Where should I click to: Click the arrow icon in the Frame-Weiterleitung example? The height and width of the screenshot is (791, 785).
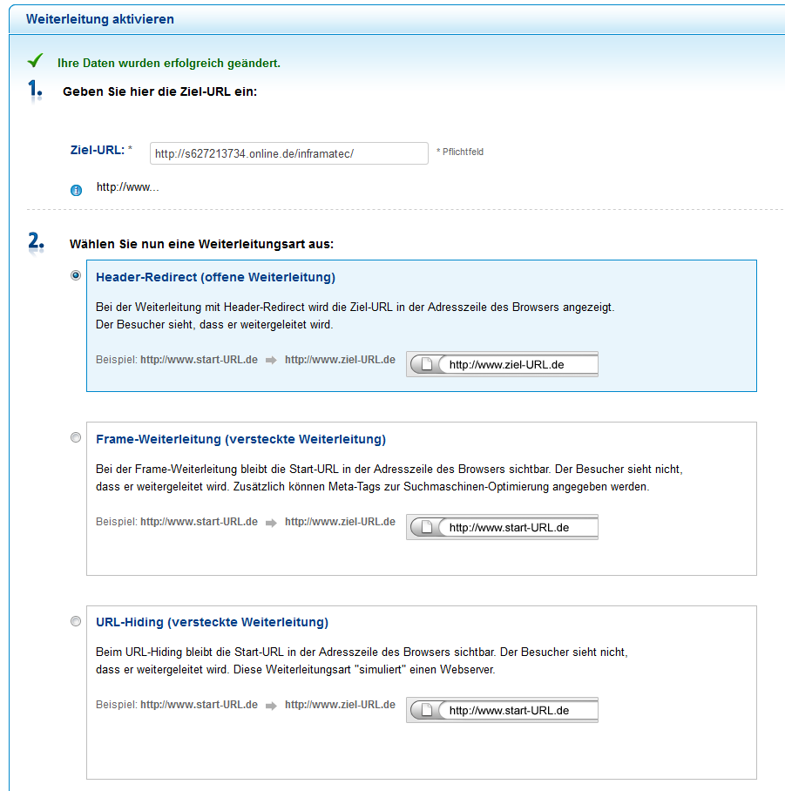pos(272,523)
